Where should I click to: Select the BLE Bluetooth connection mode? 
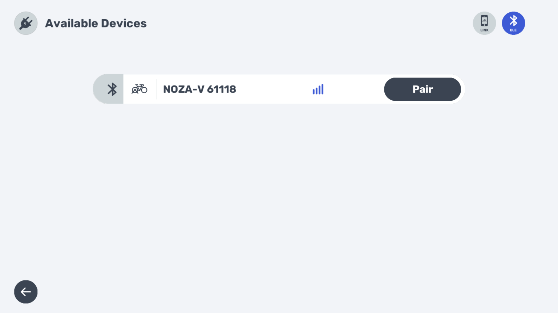click(x=513, y=23)
